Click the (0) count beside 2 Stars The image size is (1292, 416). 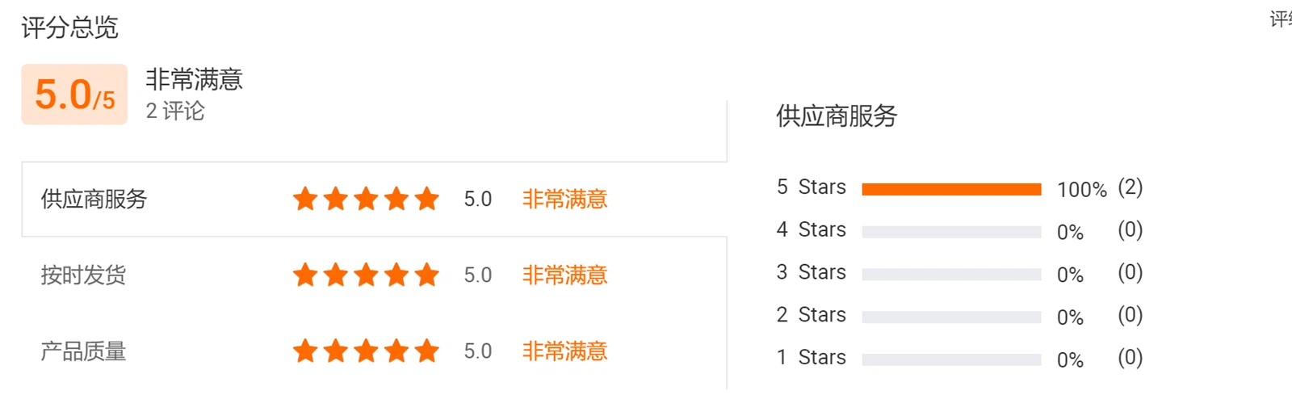click(1130, 315)
